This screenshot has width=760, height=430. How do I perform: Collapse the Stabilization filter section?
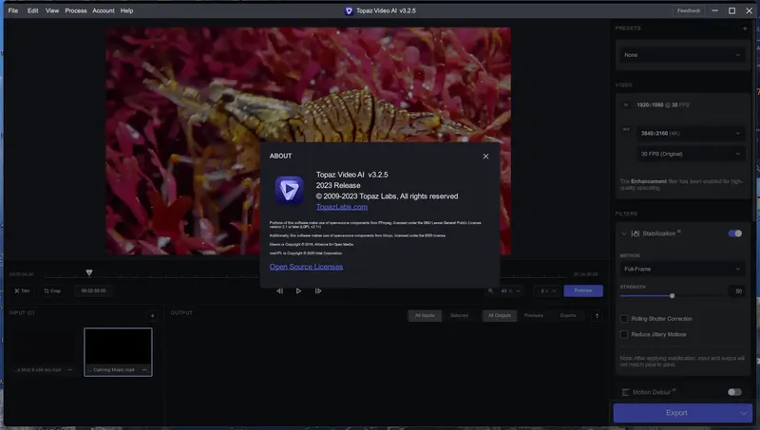click(624, 234)
